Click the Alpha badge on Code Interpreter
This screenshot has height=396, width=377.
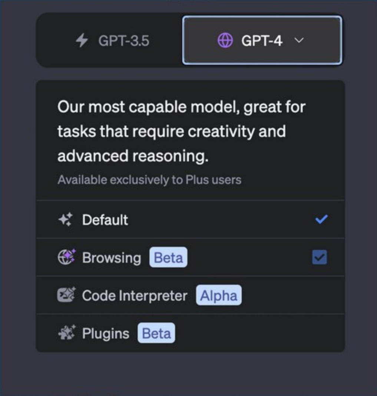point(219,296)
